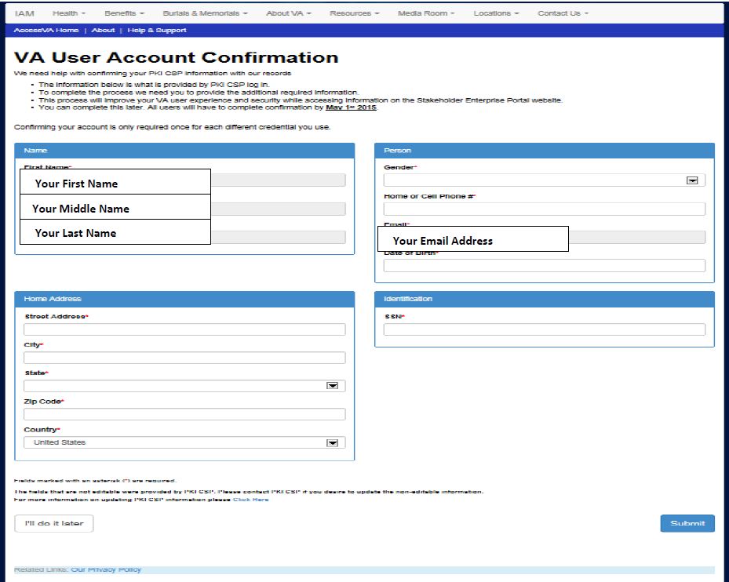Click the I'll do it later button
729x582 pixels.
click(x=54, y=523)
